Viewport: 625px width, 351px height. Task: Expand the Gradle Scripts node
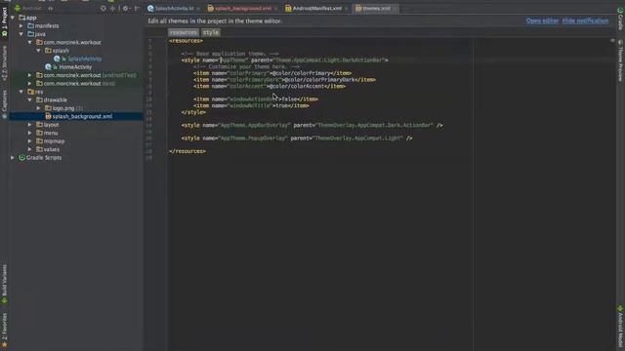(x=13, y=158)
